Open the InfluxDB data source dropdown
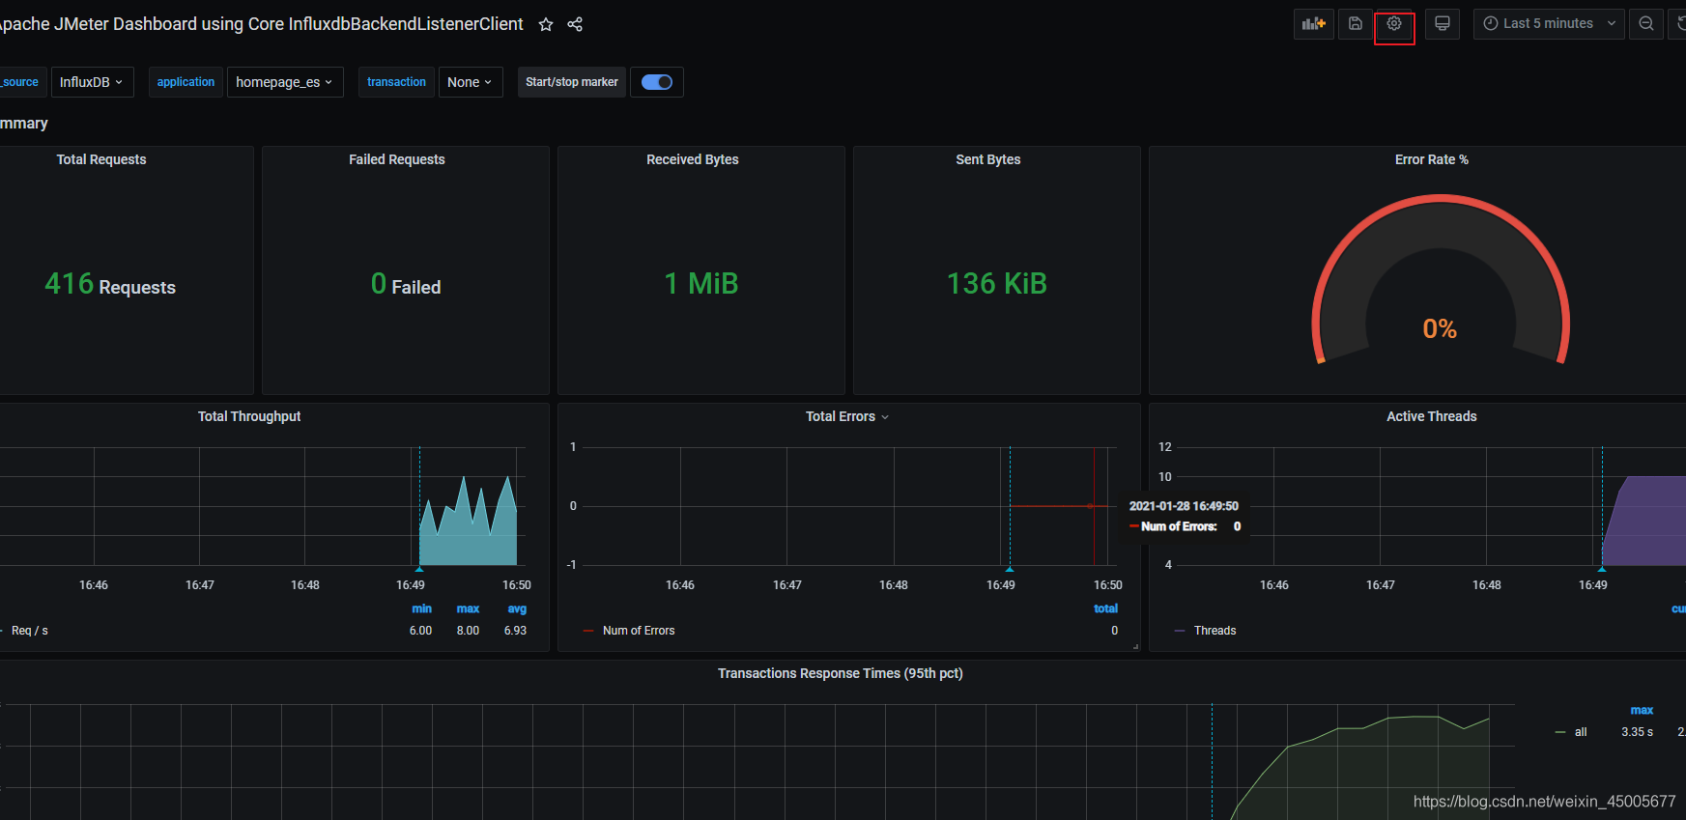Image resolution: width=1686 pixels, height=820 pixels. coord(92,82)
